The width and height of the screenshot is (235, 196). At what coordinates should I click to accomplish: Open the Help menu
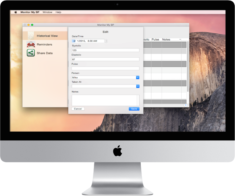[58, 12]
